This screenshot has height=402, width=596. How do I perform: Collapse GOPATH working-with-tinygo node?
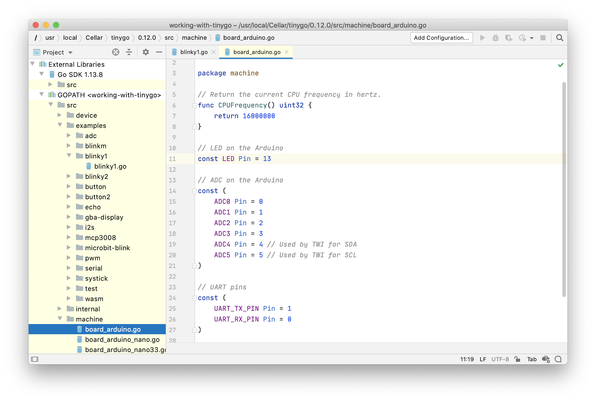[42, 95]
